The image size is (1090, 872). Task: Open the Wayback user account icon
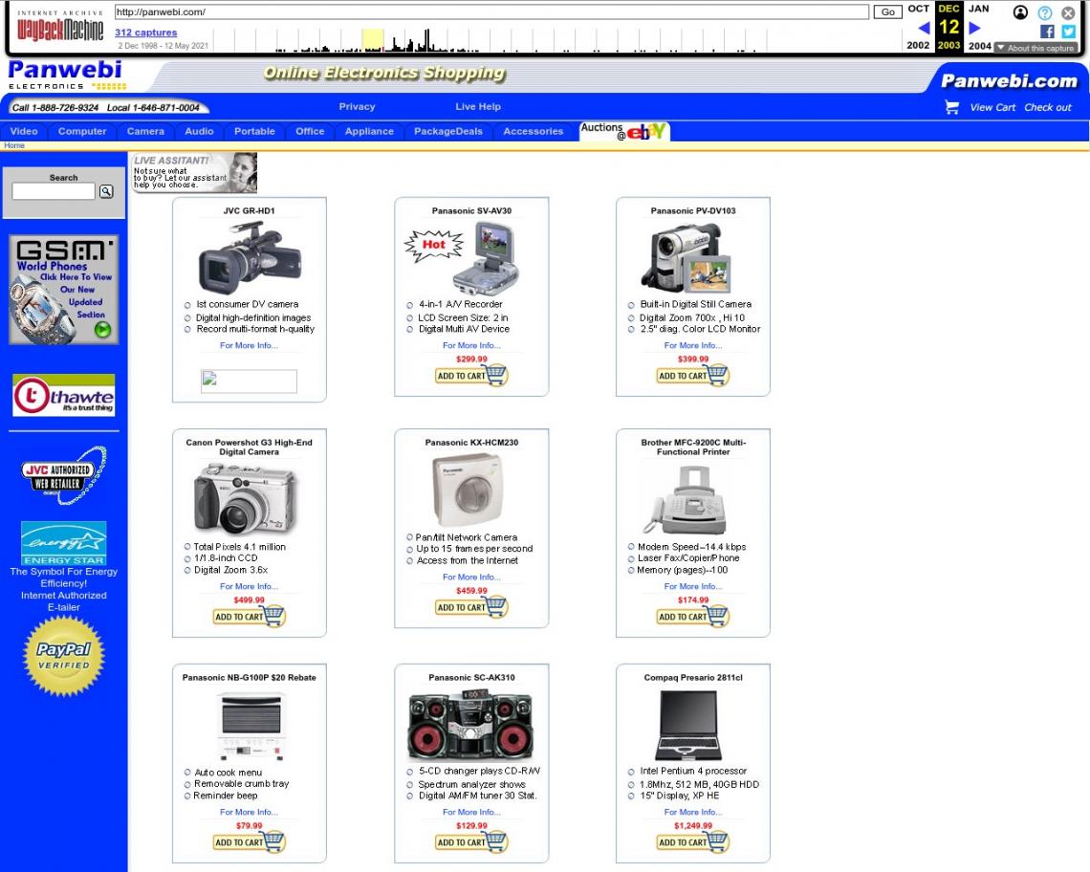[x=1020, y=12]
